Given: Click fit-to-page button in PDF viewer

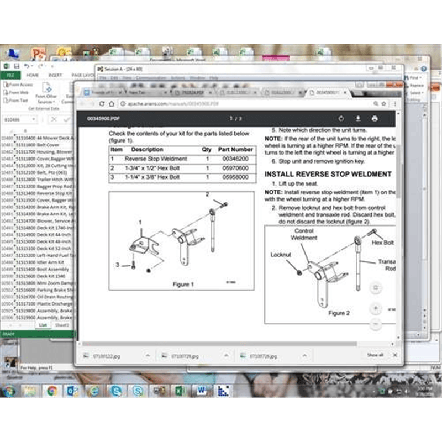Looking at the screenshot, I should (x=376, y=287).
